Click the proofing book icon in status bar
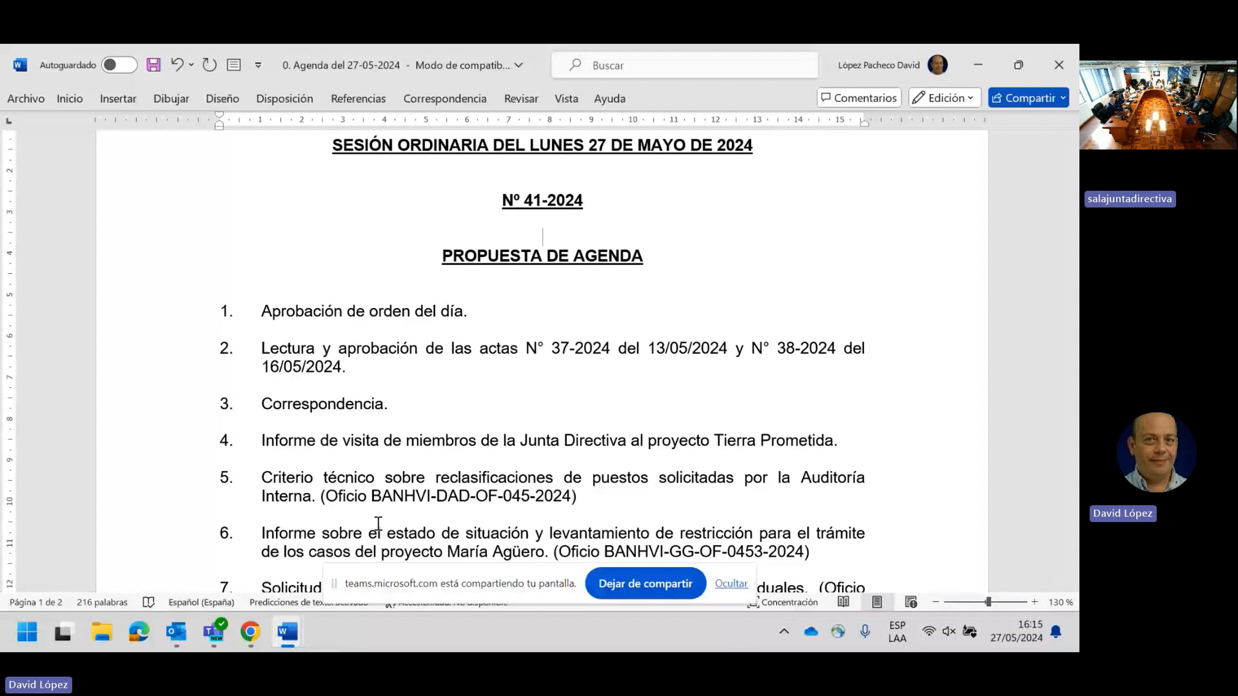The image size is (1238, 696). coord(149,602)
